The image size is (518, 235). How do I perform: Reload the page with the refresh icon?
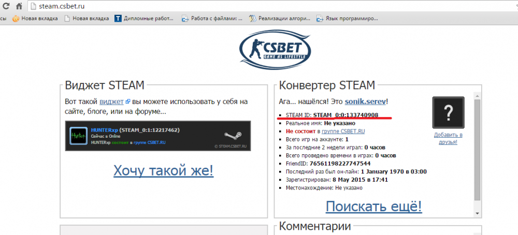tap(4, 7)
